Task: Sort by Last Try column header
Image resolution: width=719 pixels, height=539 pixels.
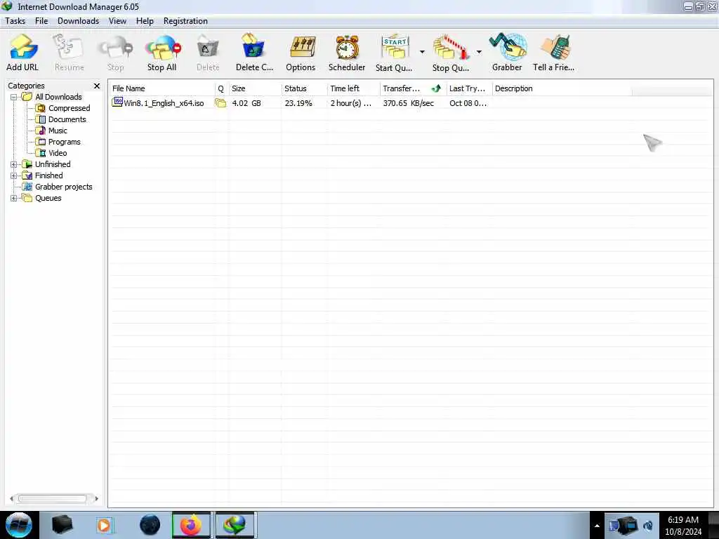Action: coord(469,88)
